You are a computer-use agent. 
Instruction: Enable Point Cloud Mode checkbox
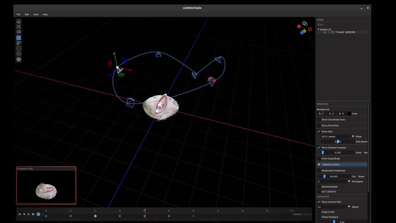(319, 159)
